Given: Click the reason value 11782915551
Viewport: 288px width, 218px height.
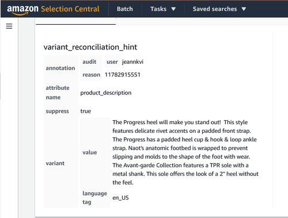Looking at the screenshot, I should (x=122, y=75).
